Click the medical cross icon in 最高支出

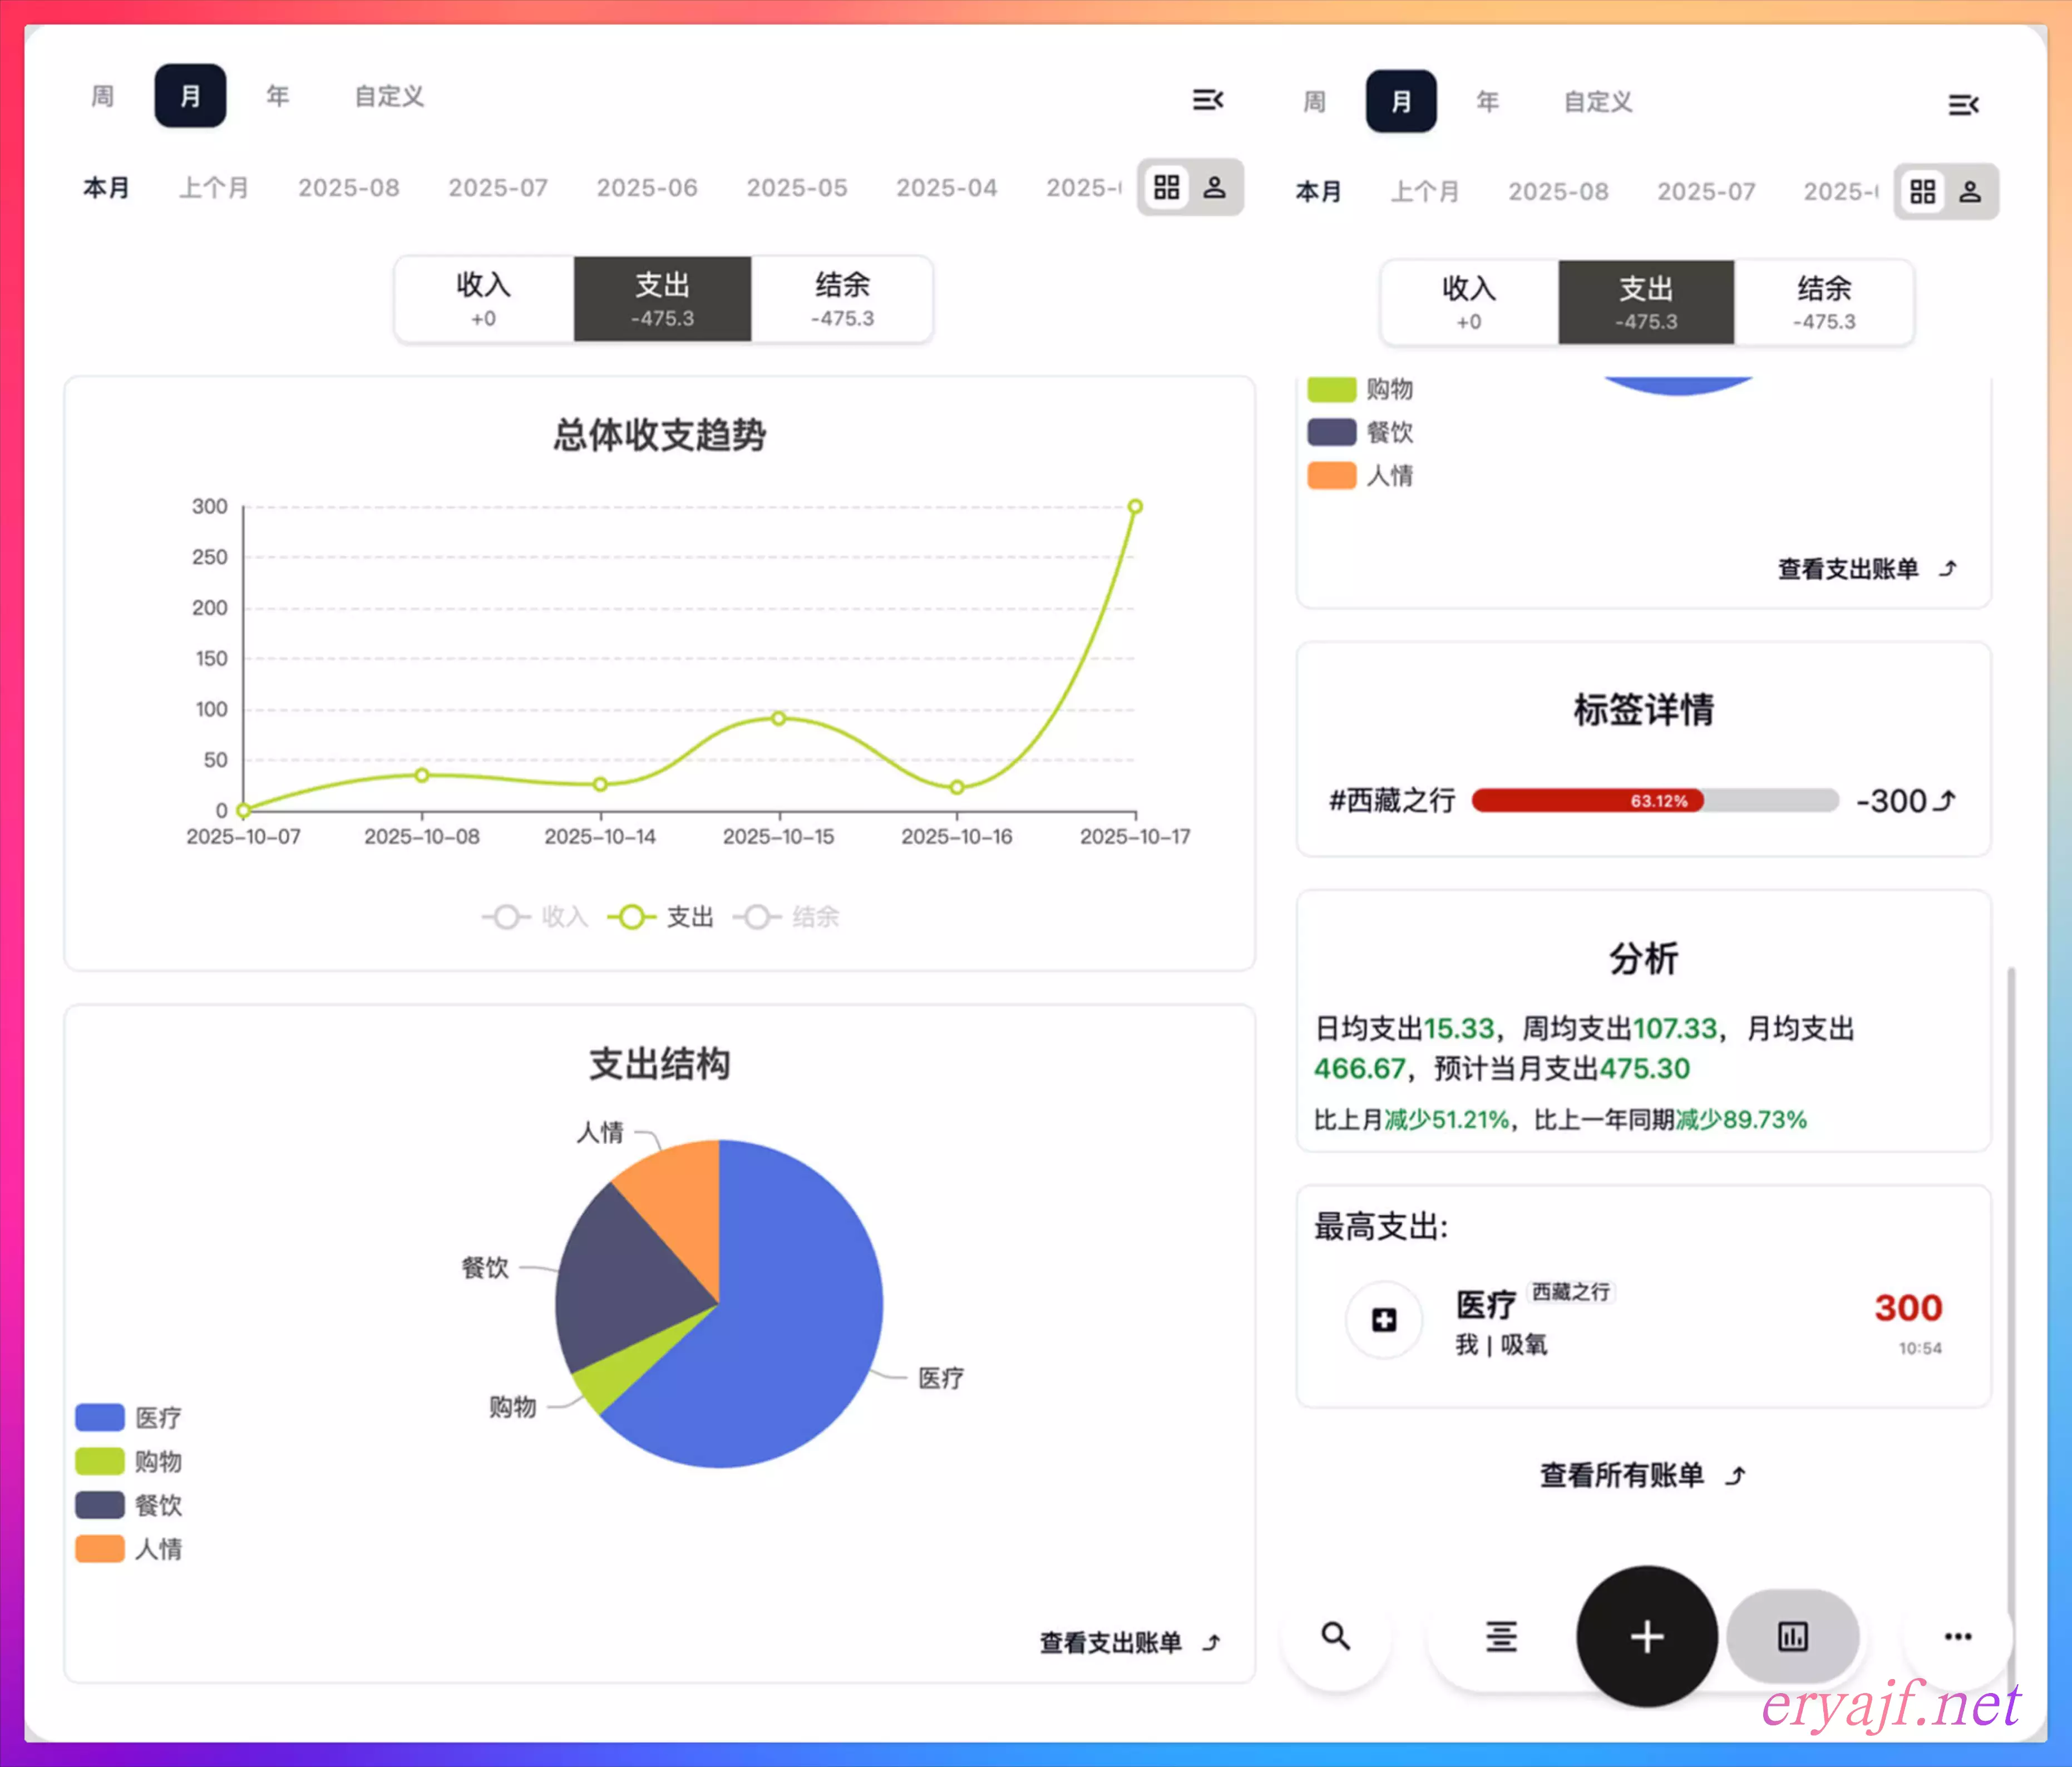[x=1384, y=1320]
